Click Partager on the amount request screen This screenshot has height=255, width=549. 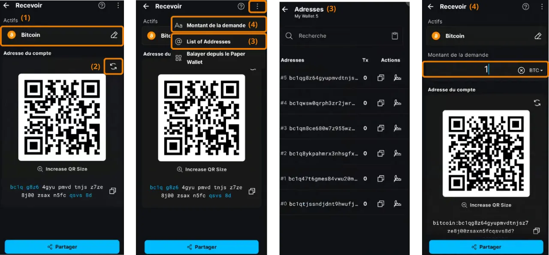coord(486,247)
